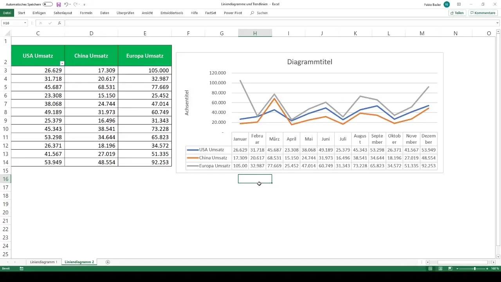The height and width of the screenshot is (282, 501).
Task: Open the Seitenlayout ribbon tab
Action: (x=63, y=13)
